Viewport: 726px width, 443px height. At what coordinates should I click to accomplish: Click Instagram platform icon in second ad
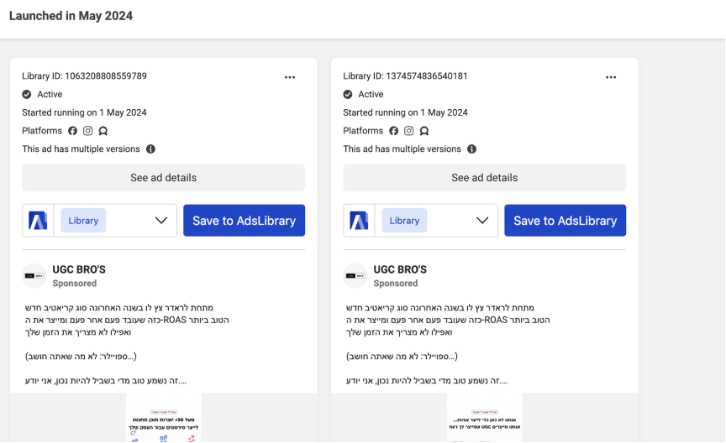coord(409,131)
